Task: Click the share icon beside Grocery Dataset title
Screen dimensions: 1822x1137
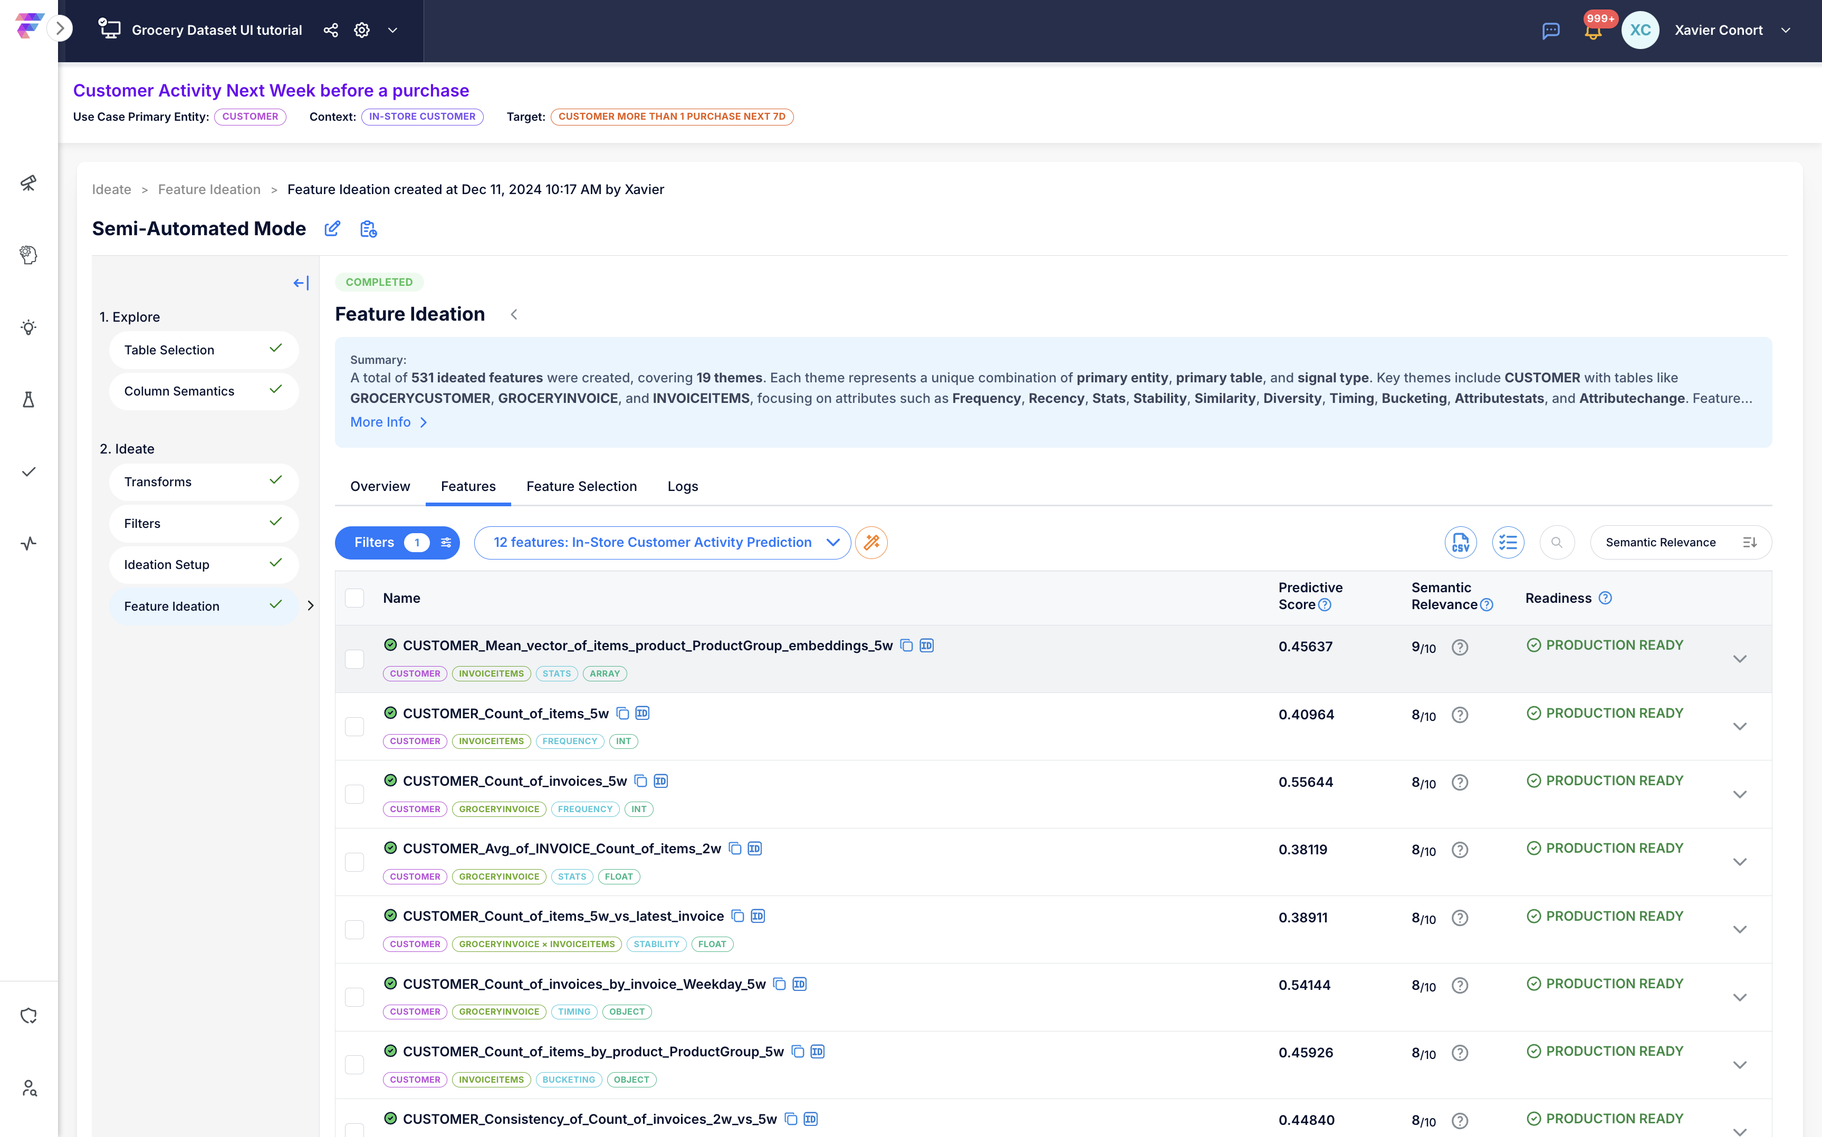Action: [330, 30]
